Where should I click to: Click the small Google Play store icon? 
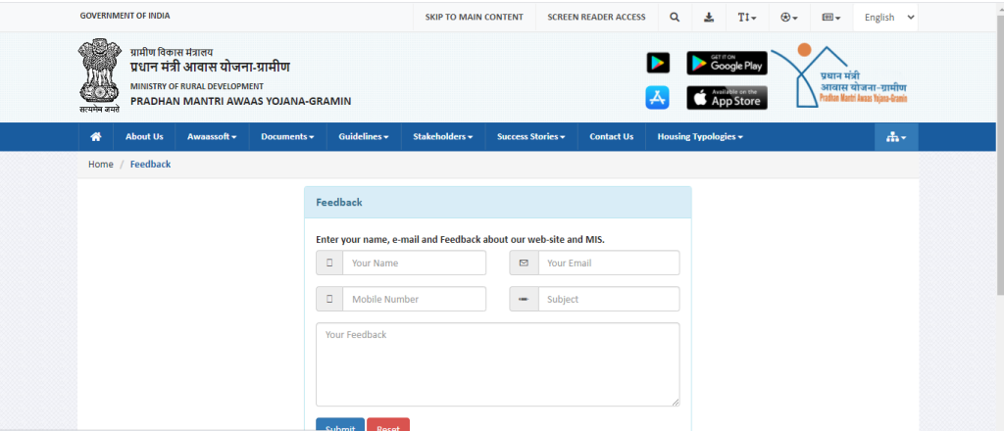pos(658,63)
